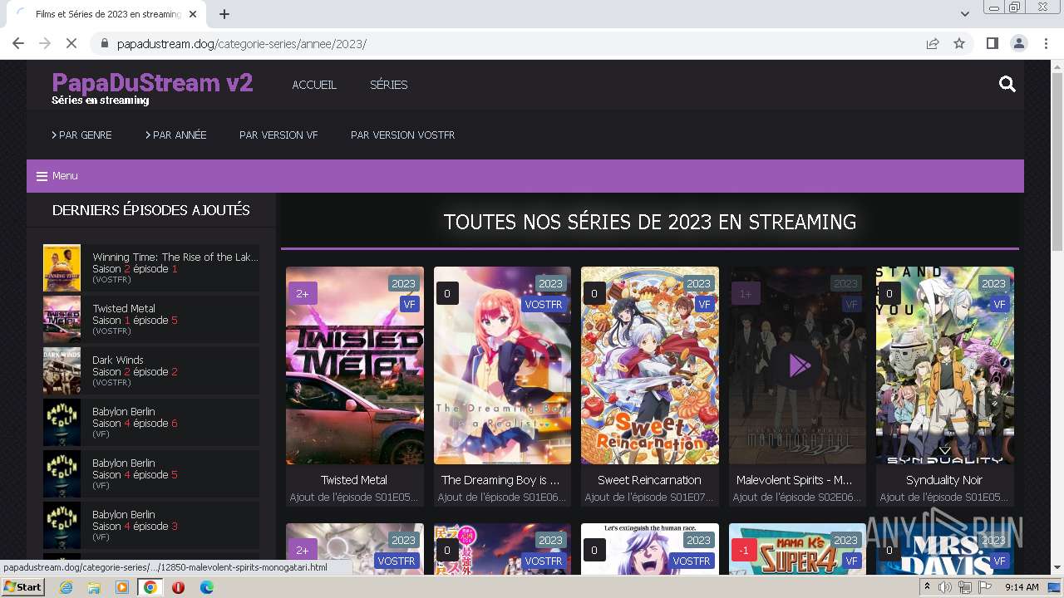
Task: Open Opera browser taskbar icon
Action: [x=178, y=587]
